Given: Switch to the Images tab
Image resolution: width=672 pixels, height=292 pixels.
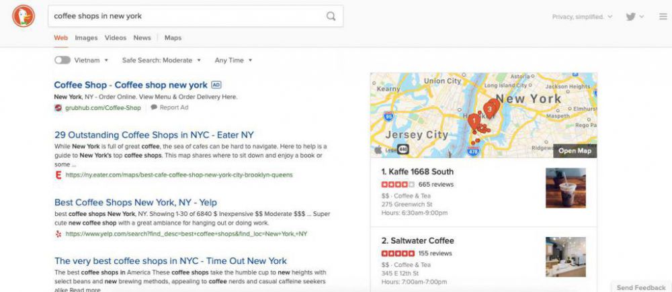Looking at the screenshot, I should click(x=86, y=38).
